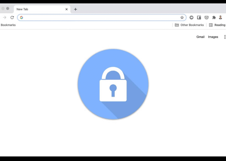
Task: Bookmark this tab with star icon
Action: (182, 17)
